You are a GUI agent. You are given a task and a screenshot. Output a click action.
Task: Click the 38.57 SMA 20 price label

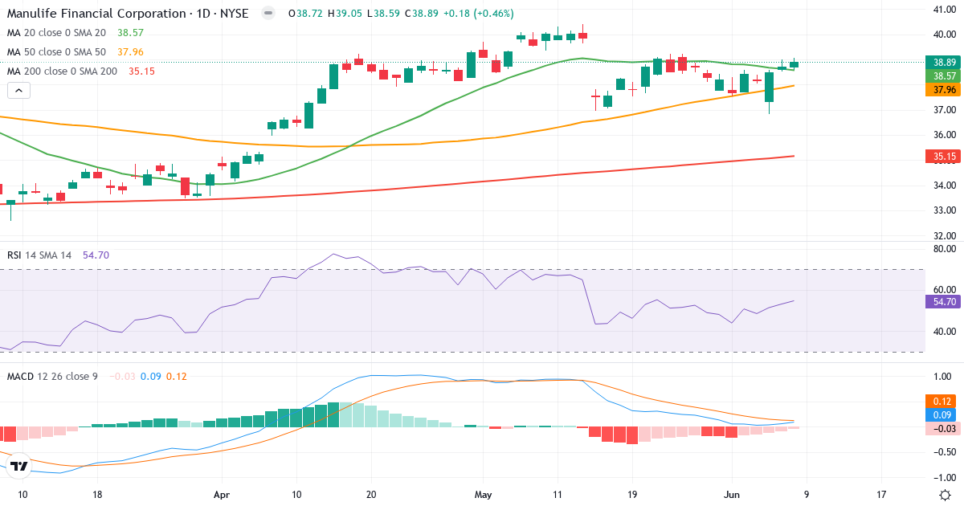click(x=943, y=75)
